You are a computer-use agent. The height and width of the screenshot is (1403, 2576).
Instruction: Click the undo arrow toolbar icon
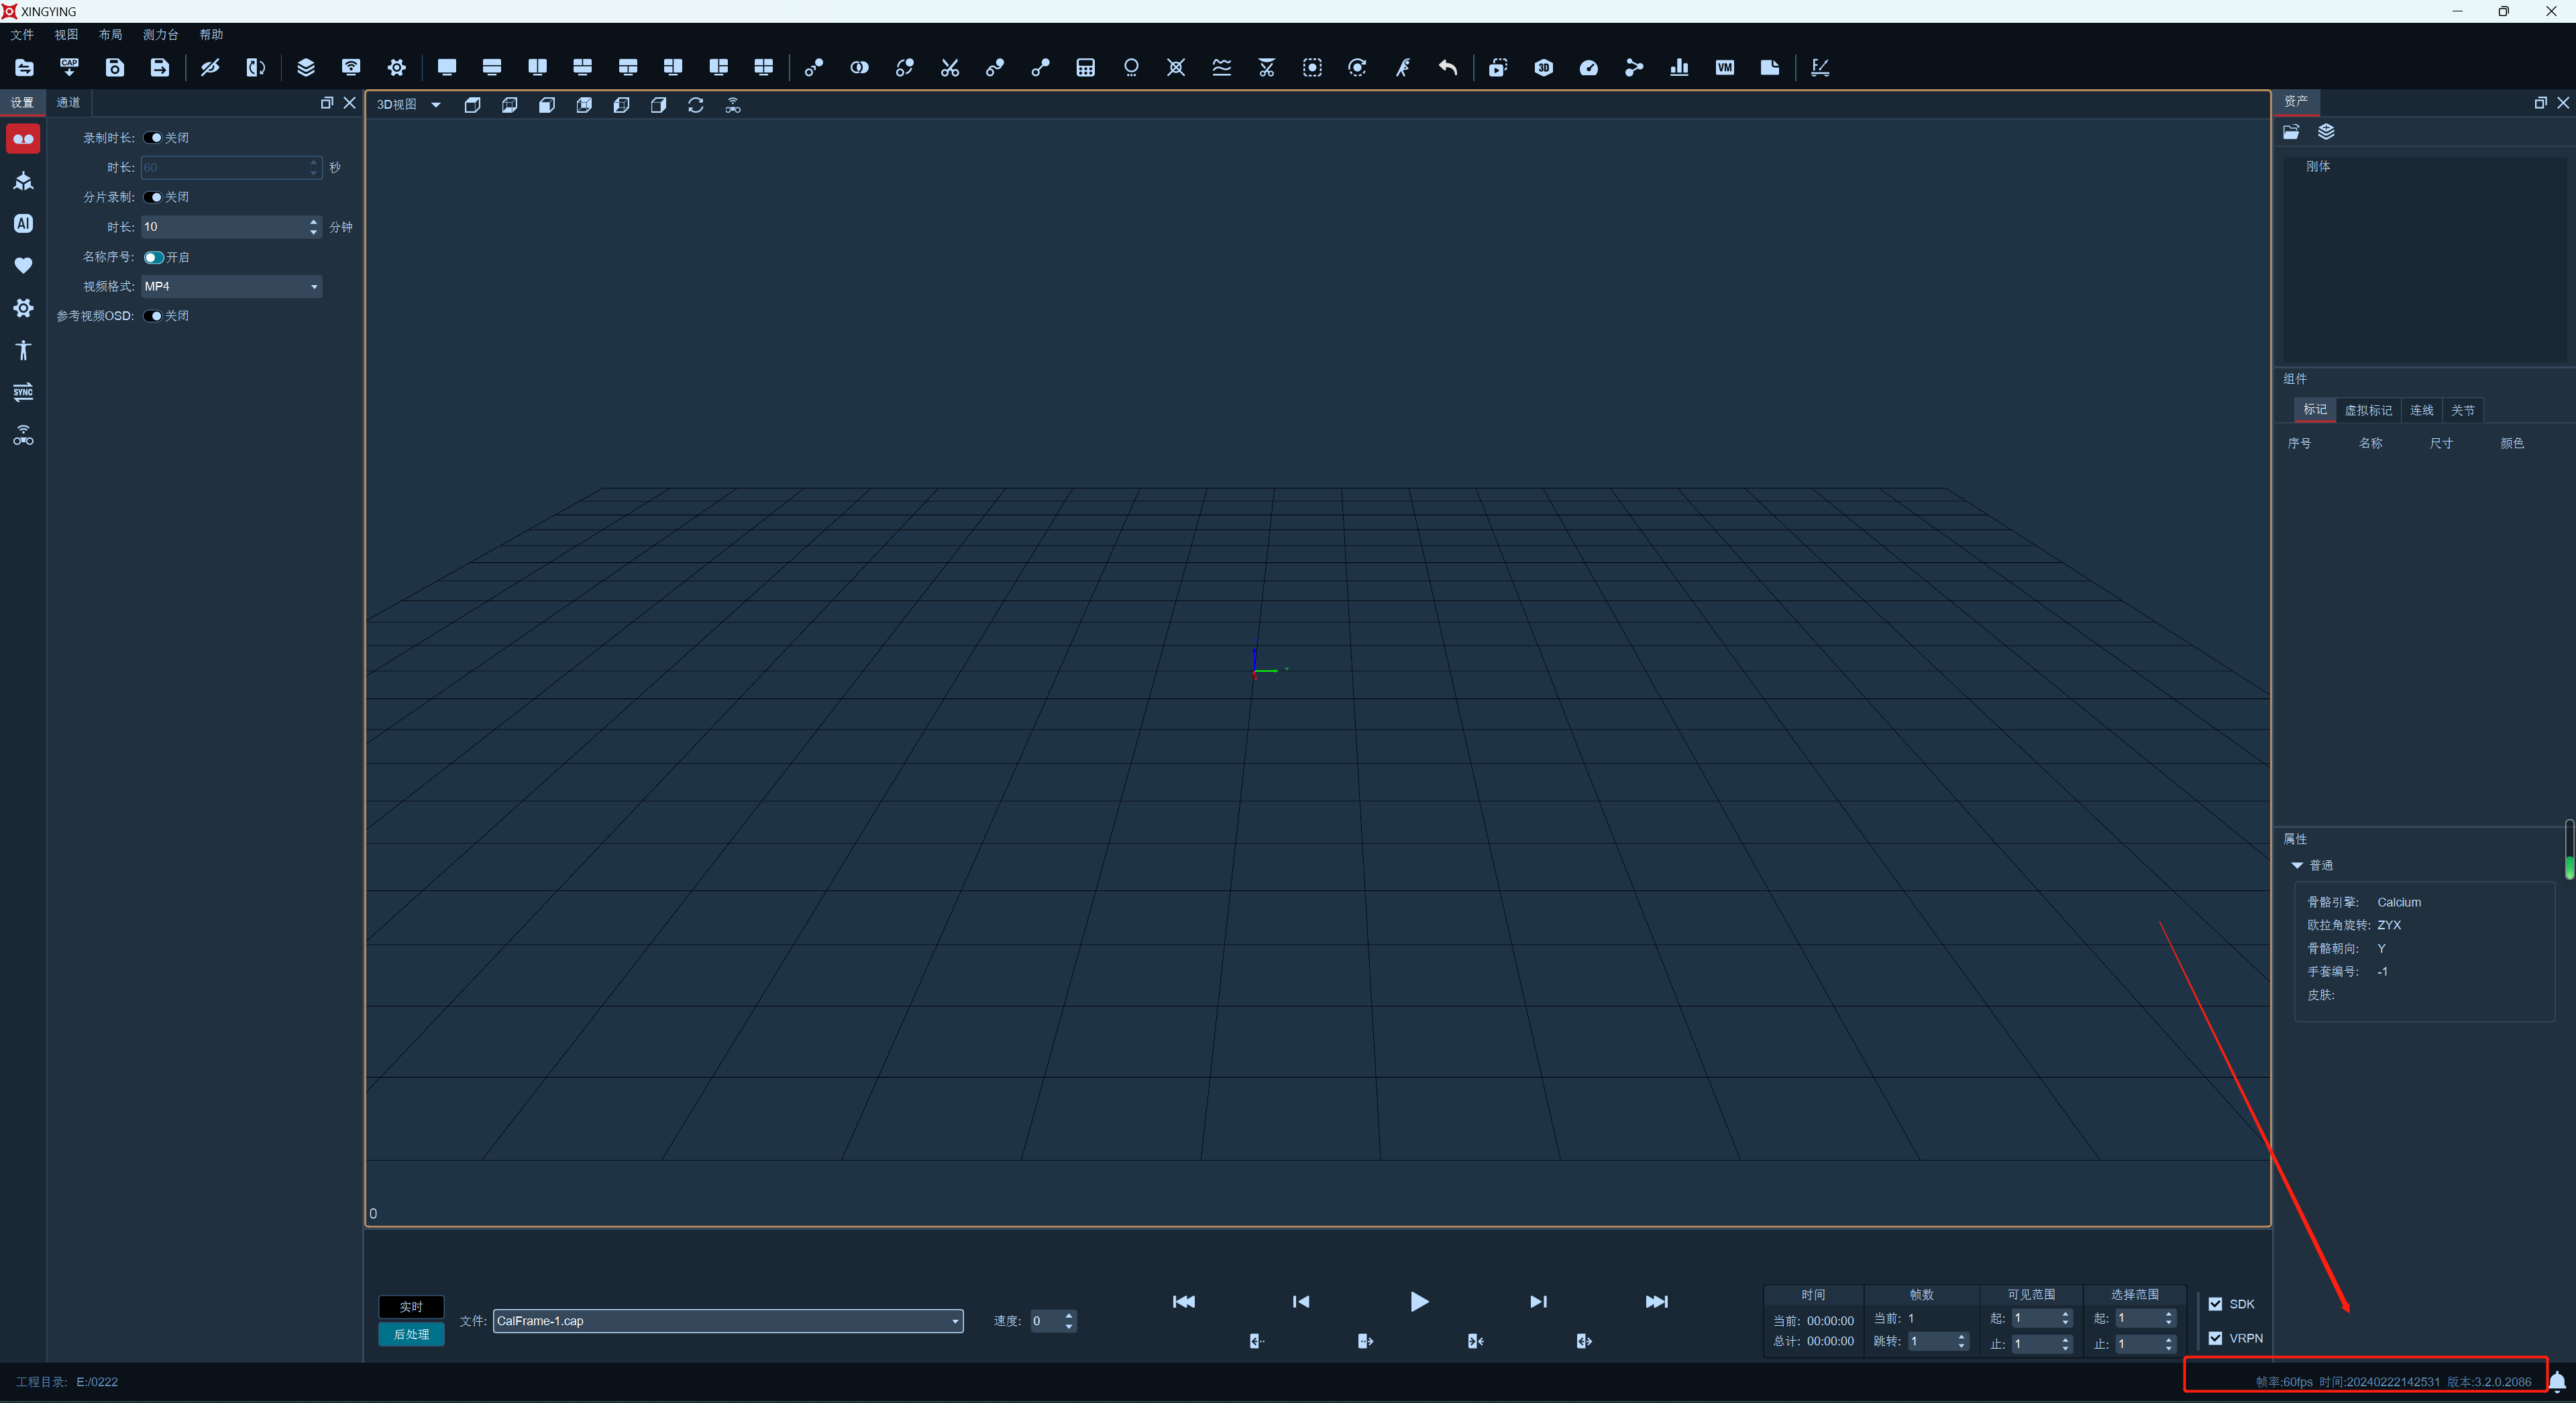1448,67
